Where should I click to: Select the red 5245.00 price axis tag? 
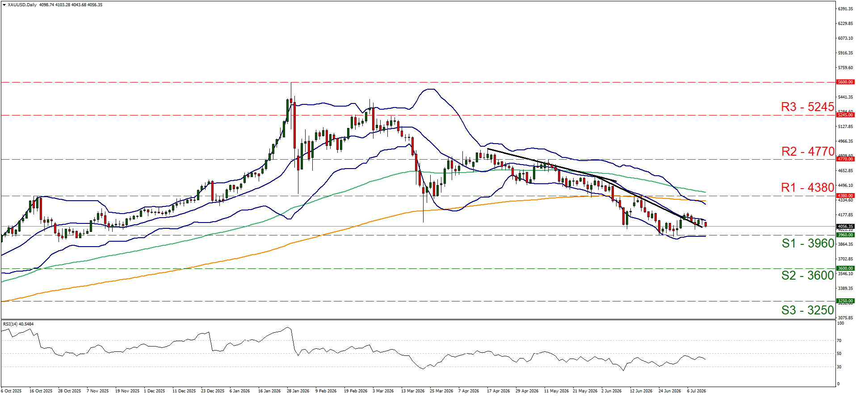pos(845,115)
